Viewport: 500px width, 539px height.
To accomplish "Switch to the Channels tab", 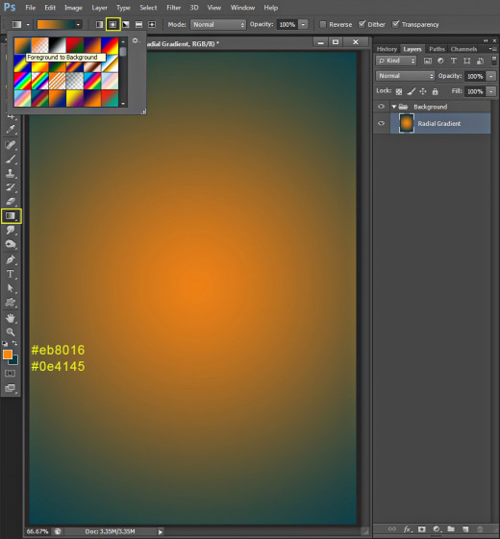I will coord(463,49).
